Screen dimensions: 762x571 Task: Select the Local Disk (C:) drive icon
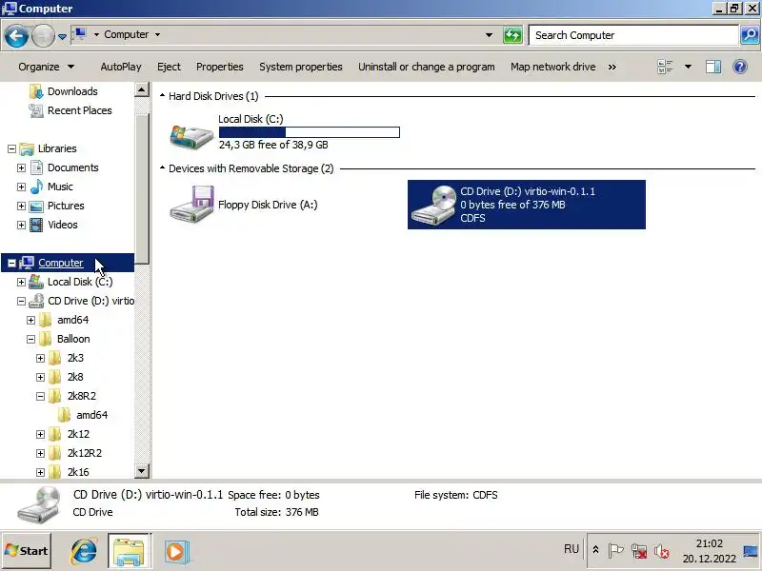pyautogui.click(x=191, y=135)
